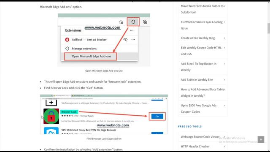Click the 'Open Microsoft Edge Add-ons Site' caption
The width and height of the screenshot is (270, 152).
click(x=104, y=71)
